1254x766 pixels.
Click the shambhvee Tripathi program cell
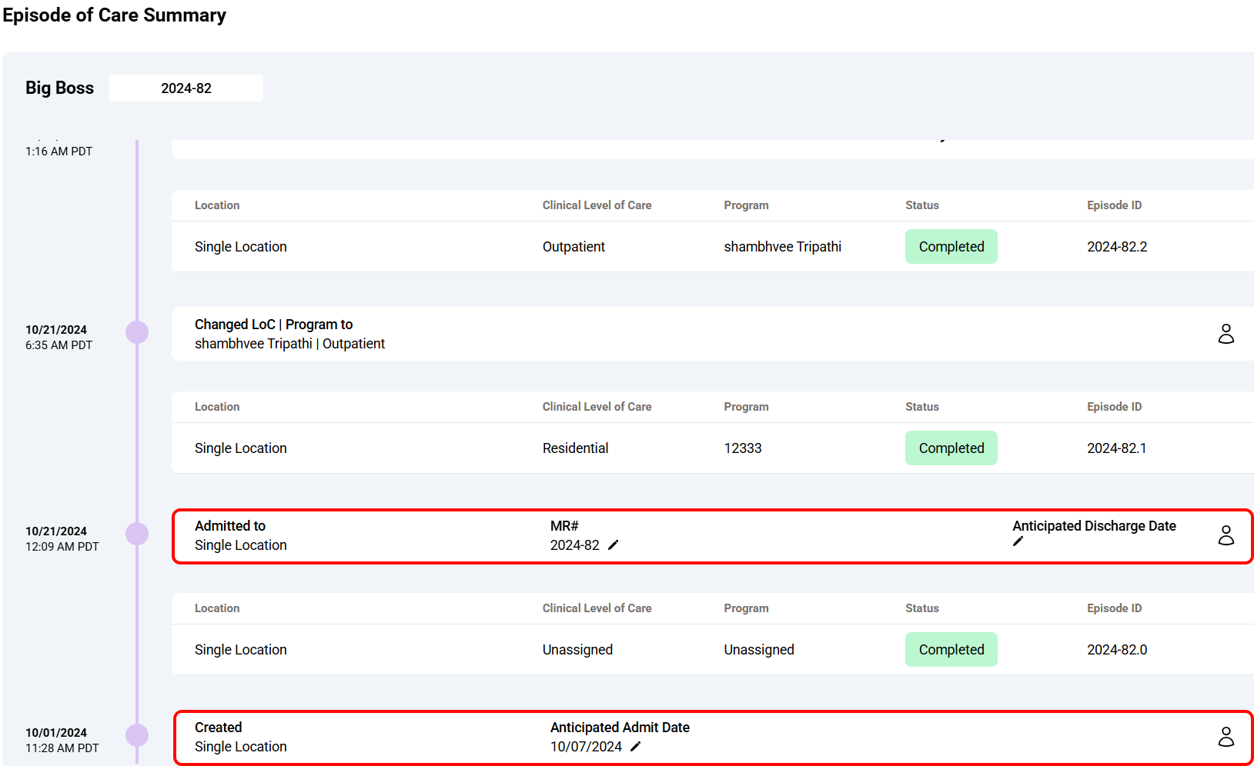tap(782, 247)
